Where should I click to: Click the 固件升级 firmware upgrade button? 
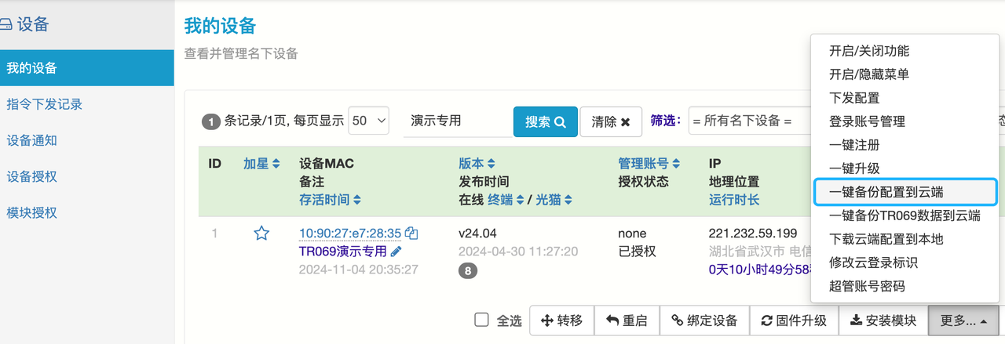[x=793, y=320]
